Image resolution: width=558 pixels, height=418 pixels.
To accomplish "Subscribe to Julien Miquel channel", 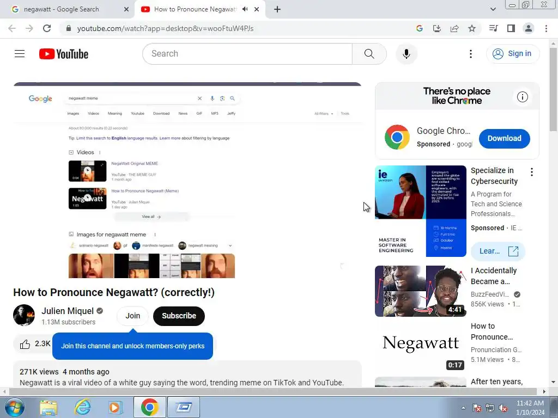I will 179,316.
